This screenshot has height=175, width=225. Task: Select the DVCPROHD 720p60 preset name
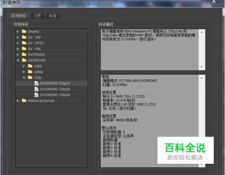coord(55,95)
